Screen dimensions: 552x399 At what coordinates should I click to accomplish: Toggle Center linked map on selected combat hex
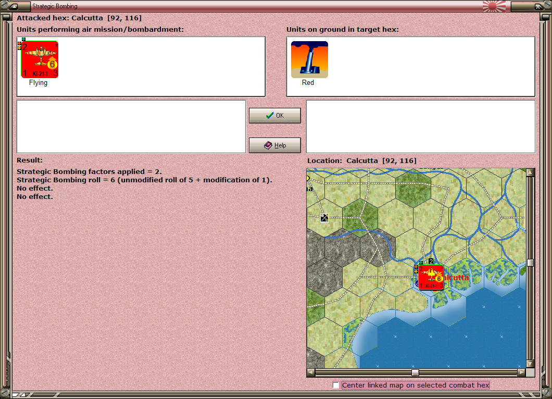point(336,385)
